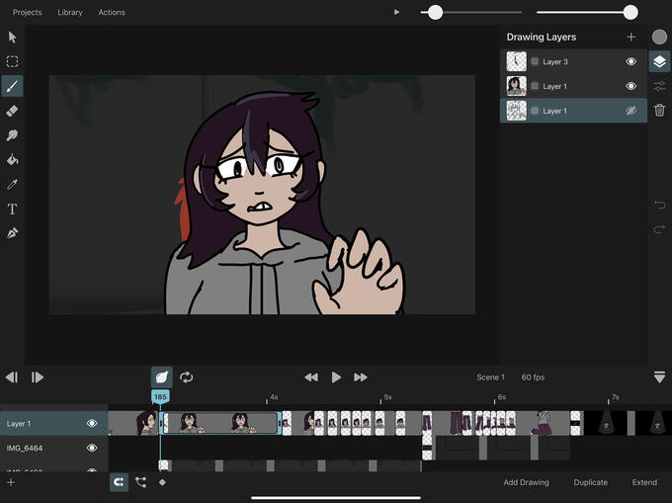The width and height of the screenshot is (672, 503).
Task: Collapse timeline with triangle arrow
Action: pyautogui.click(x=659, y=377)
